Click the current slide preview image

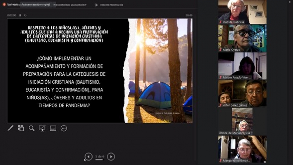pos(100,70)
